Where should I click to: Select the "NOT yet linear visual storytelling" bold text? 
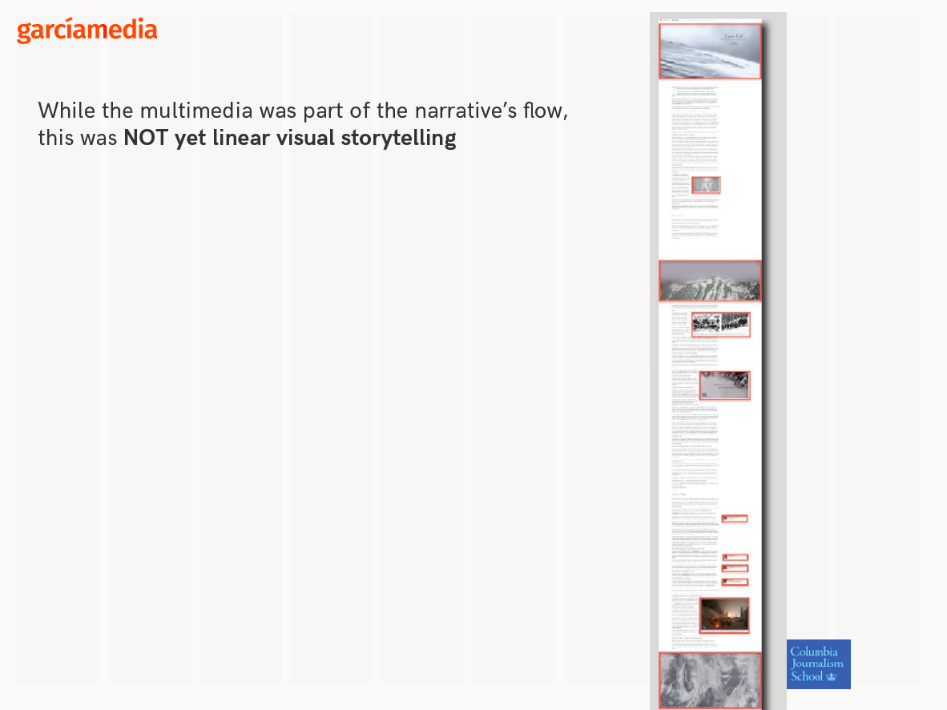(290, 138)
